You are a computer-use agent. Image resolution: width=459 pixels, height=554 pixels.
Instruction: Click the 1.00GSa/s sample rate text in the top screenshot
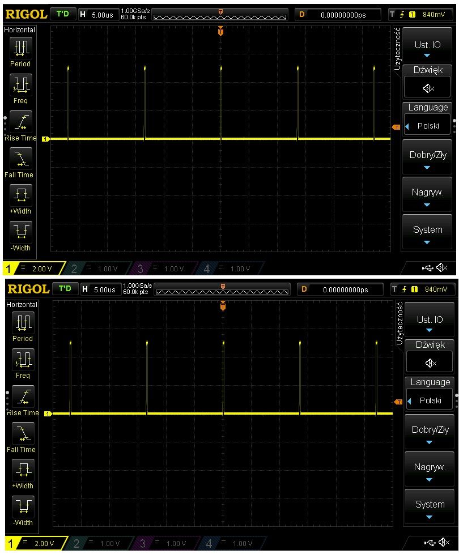click(135, 11)
